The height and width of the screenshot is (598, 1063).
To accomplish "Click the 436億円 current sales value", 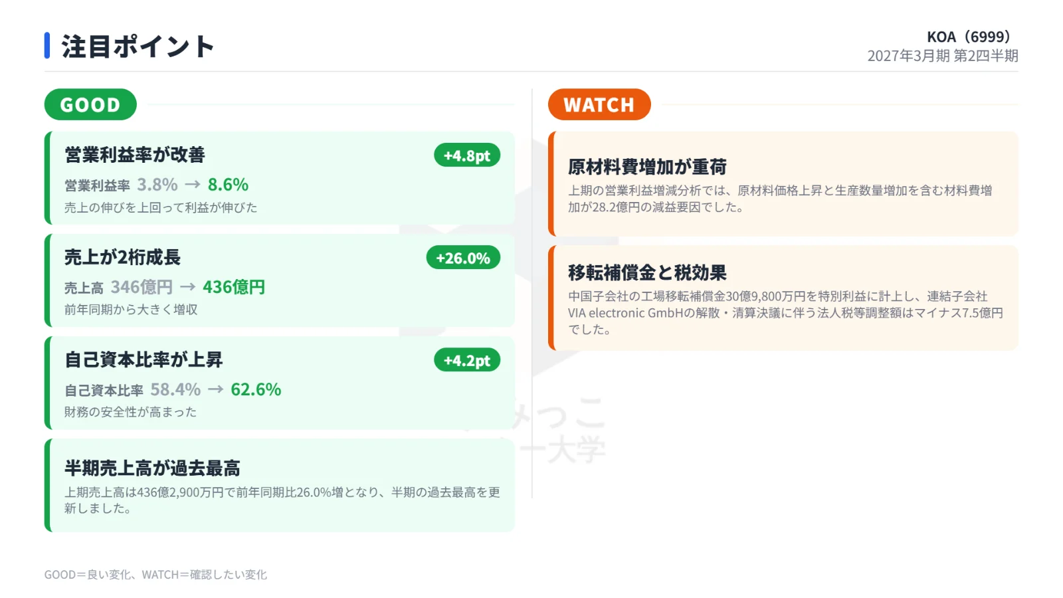I will [x=234, y=287].
